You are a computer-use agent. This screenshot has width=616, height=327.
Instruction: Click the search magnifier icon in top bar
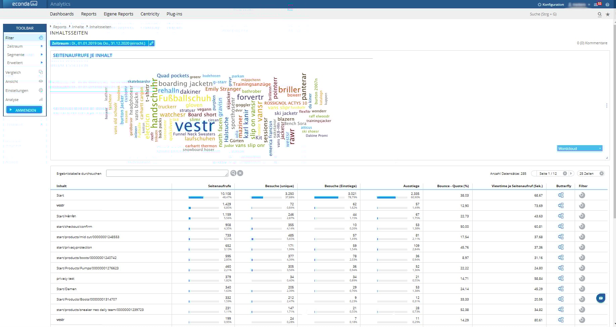tap(600, 14)
